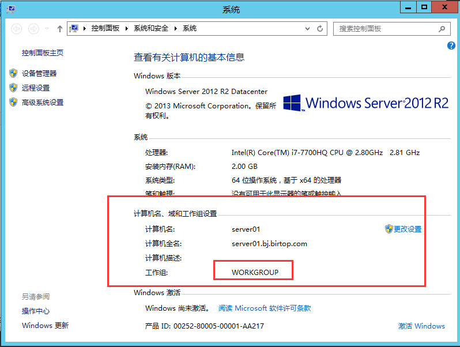The image size is (460, 347).
Task: Go up one level with the Up arrow
Action: pos(60,29)
